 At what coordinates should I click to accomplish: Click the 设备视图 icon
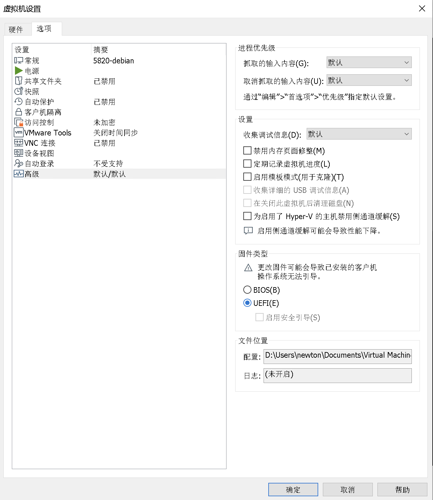click(x=19, y=153)
